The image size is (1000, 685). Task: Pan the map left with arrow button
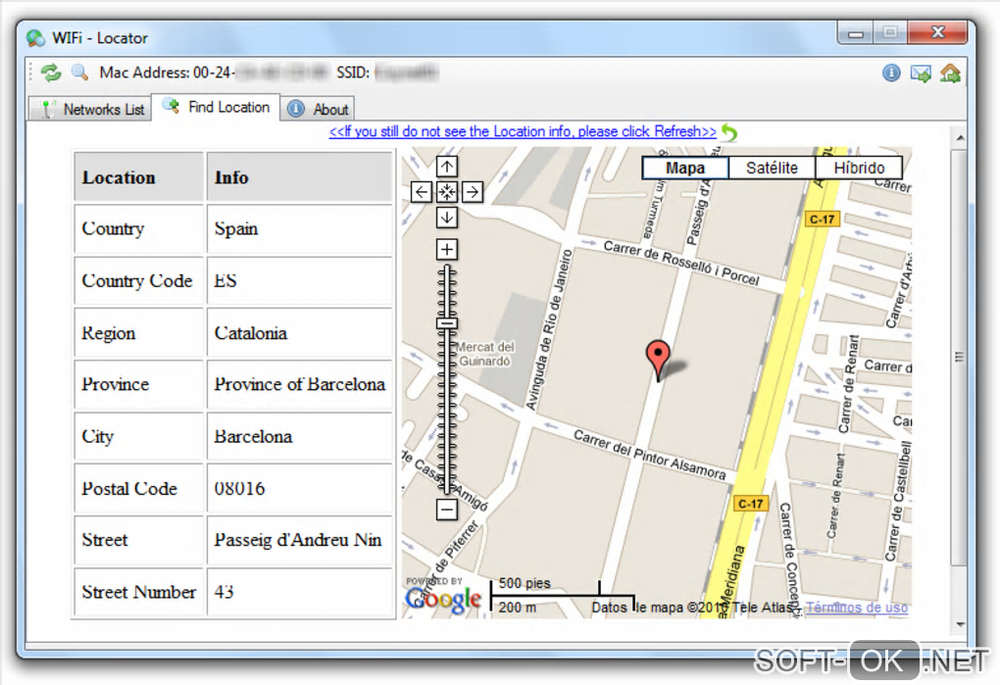(422, 192)
